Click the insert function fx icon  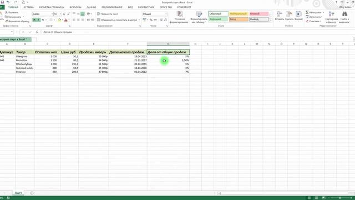(x=37, y=32)
